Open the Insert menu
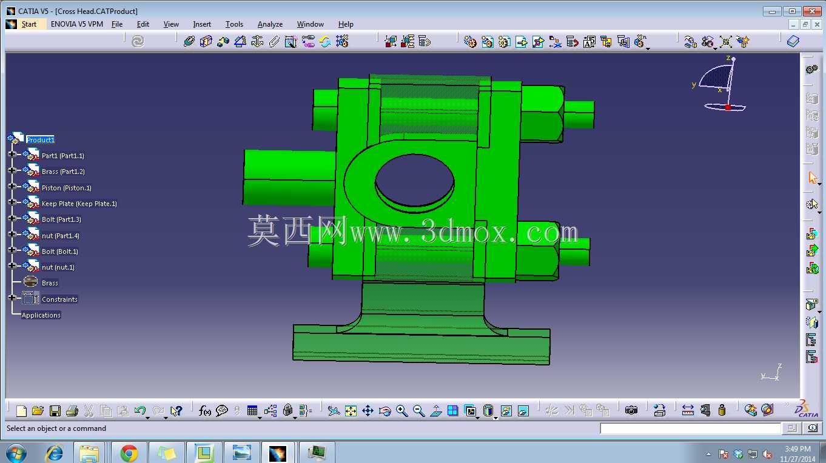This screenshot has width=826, height=463. pyautogui.click(x=202, y=24)
